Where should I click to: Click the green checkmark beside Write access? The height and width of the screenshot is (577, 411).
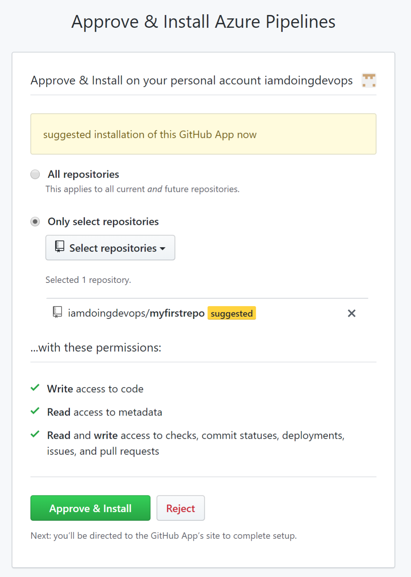pyautogui.click(x=35, y=388)
